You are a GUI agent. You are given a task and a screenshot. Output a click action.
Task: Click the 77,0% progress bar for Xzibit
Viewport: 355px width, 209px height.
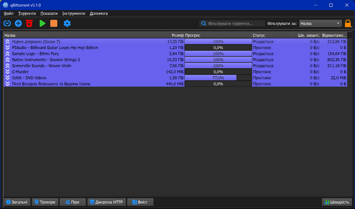tap(218, 78)
